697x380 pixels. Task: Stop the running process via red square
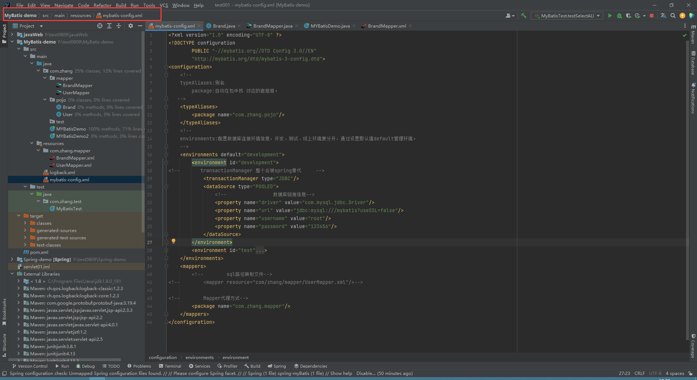(x=652, y=16)
